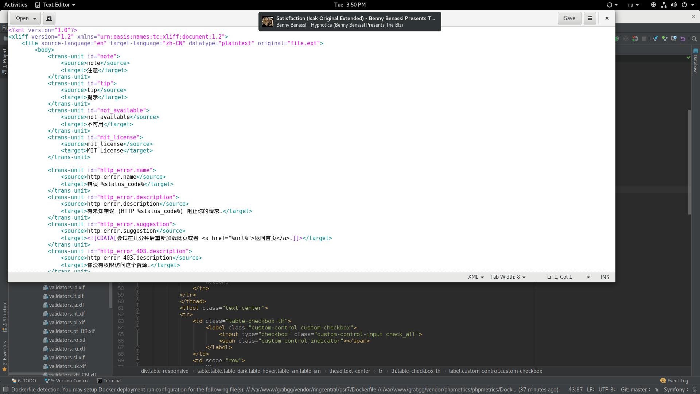Click div.table-responsive breadcrumb

tap(165, 371)
